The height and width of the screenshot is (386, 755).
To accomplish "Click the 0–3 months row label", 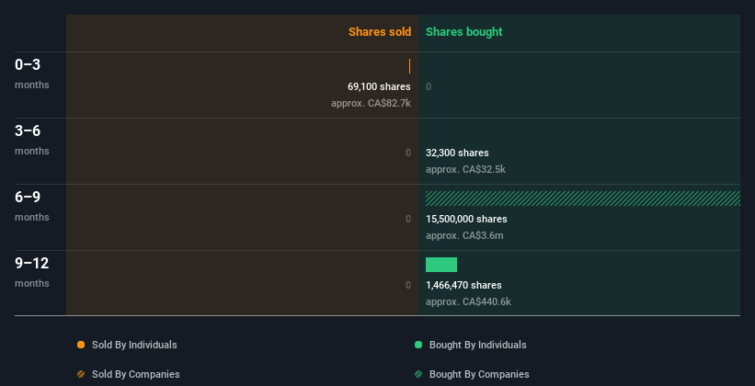I will pos(32,74).
